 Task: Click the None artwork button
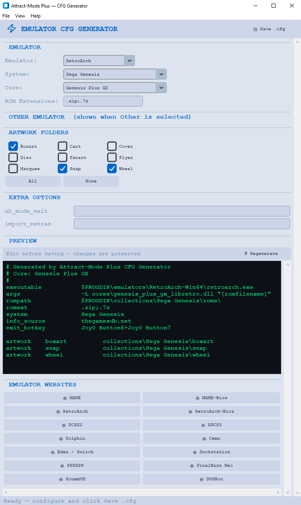coord(91,181)
